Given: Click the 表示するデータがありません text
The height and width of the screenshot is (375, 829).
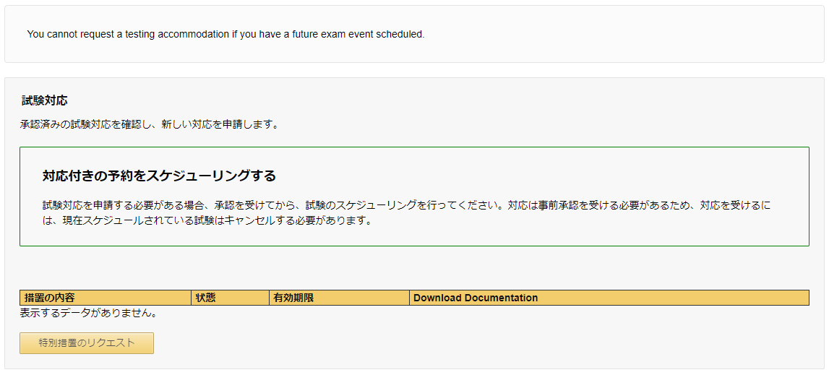Looking at the screenshot, I should pyautogui.click(x=89, y=313).
